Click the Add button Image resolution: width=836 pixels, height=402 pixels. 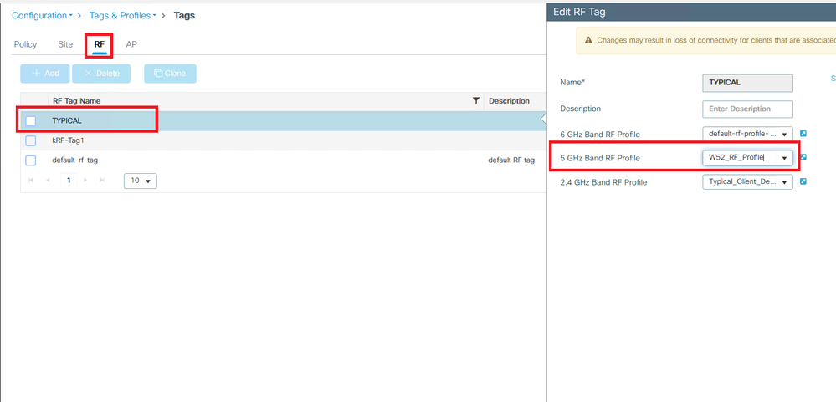[x=45, y=74]
